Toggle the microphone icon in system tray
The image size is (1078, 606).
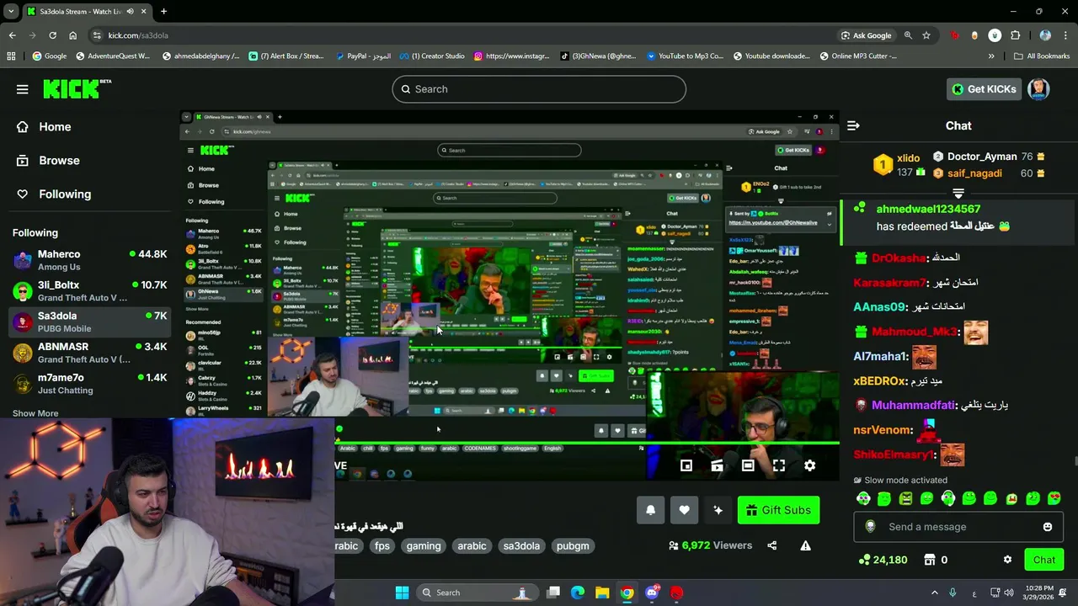(953, 593)
